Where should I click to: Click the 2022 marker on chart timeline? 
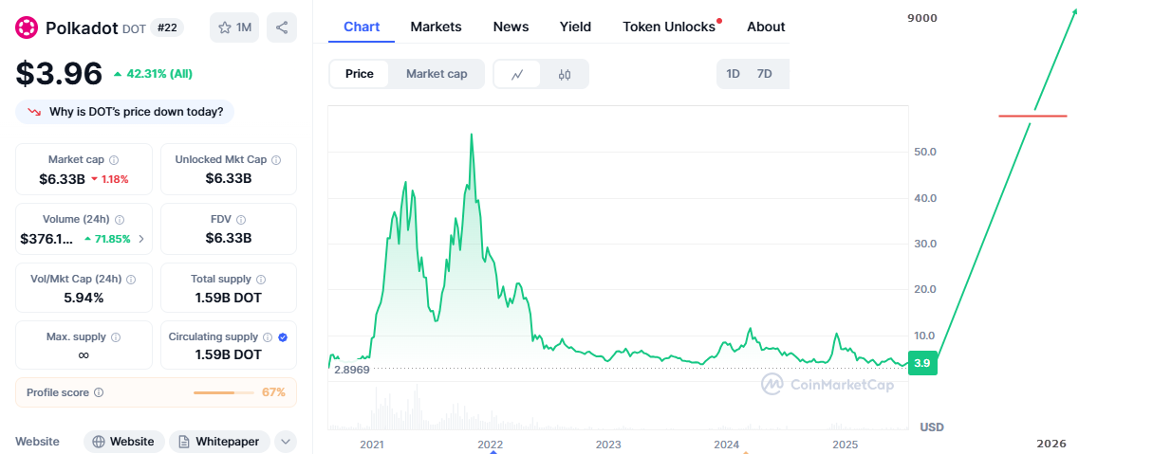[x=490, y=444]
